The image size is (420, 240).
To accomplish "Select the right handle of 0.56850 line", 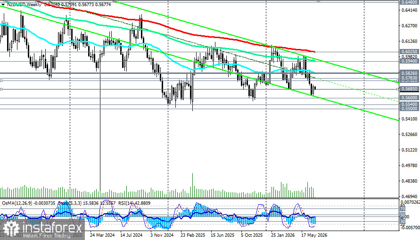I will pos(398,89).
